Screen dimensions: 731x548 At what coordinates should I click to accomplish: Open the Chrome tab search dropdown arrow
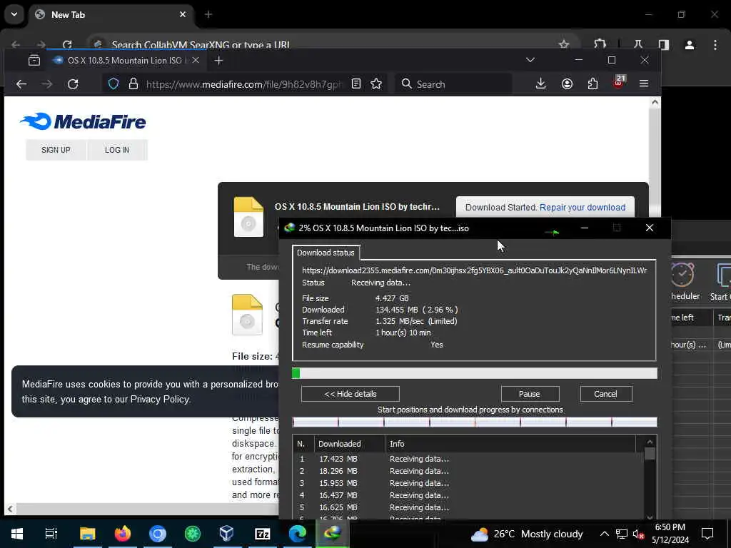coord(14,14)
